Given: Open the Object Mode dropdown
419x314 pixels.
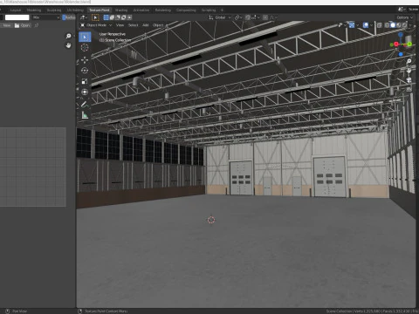Looking at the screenshot, I should 96,25.
